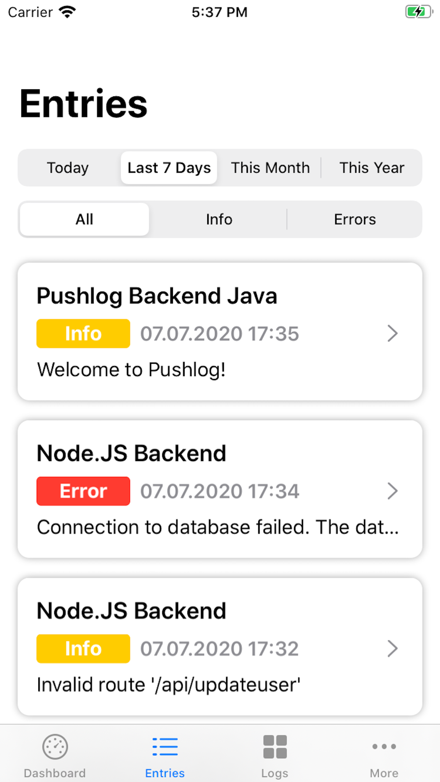Expand Pushlog Backend Java entry chevron
The height and width of the screenshot is (782, 440).
392,333
